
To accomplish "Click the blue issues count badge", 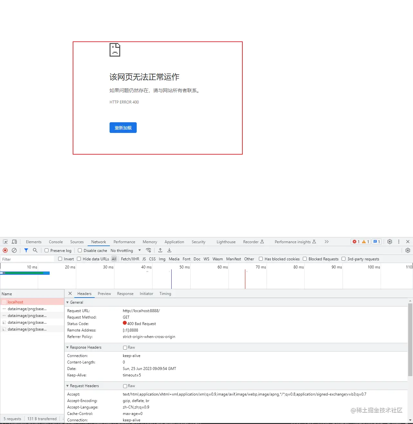I will tap(376, 242).
